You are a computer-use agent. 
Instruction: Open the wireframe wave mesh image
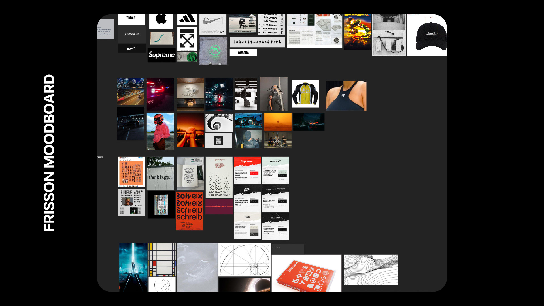(x=371, y=270)
